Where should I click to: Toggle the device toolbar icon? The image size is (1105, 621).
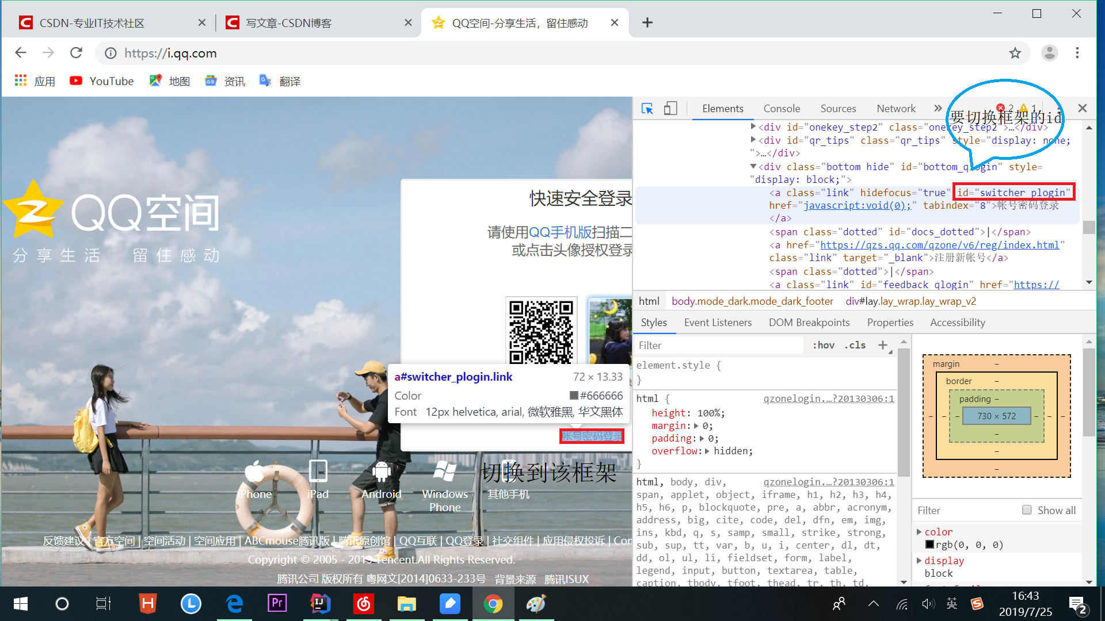click(670, 109)
